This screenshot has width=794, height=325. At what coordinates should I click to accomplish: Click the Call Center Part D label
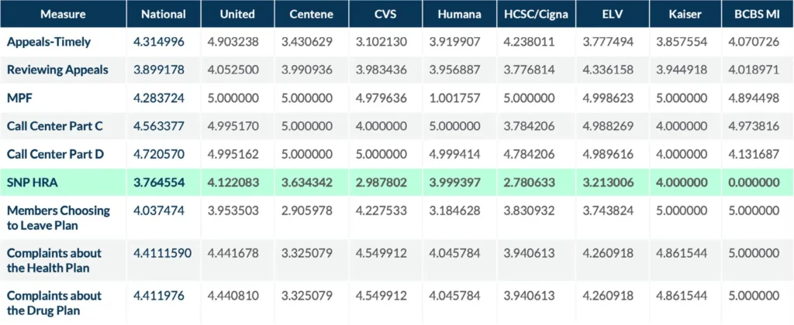click(x=55, y=154)
